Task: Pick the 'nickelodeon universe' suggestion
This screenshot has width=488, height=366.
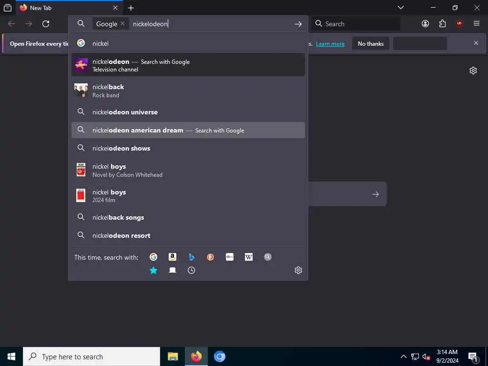Action: (x=188, y=112)
